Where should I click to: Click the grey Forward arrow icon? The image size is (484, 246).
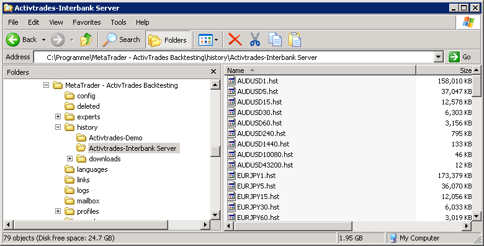pyautogui.click(x=58, y=40)
